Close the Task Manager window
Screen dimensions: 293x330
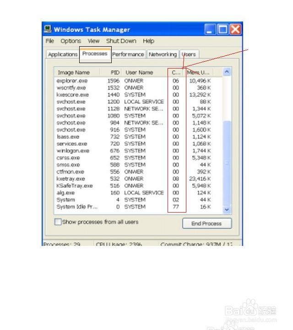pos(235,29)
